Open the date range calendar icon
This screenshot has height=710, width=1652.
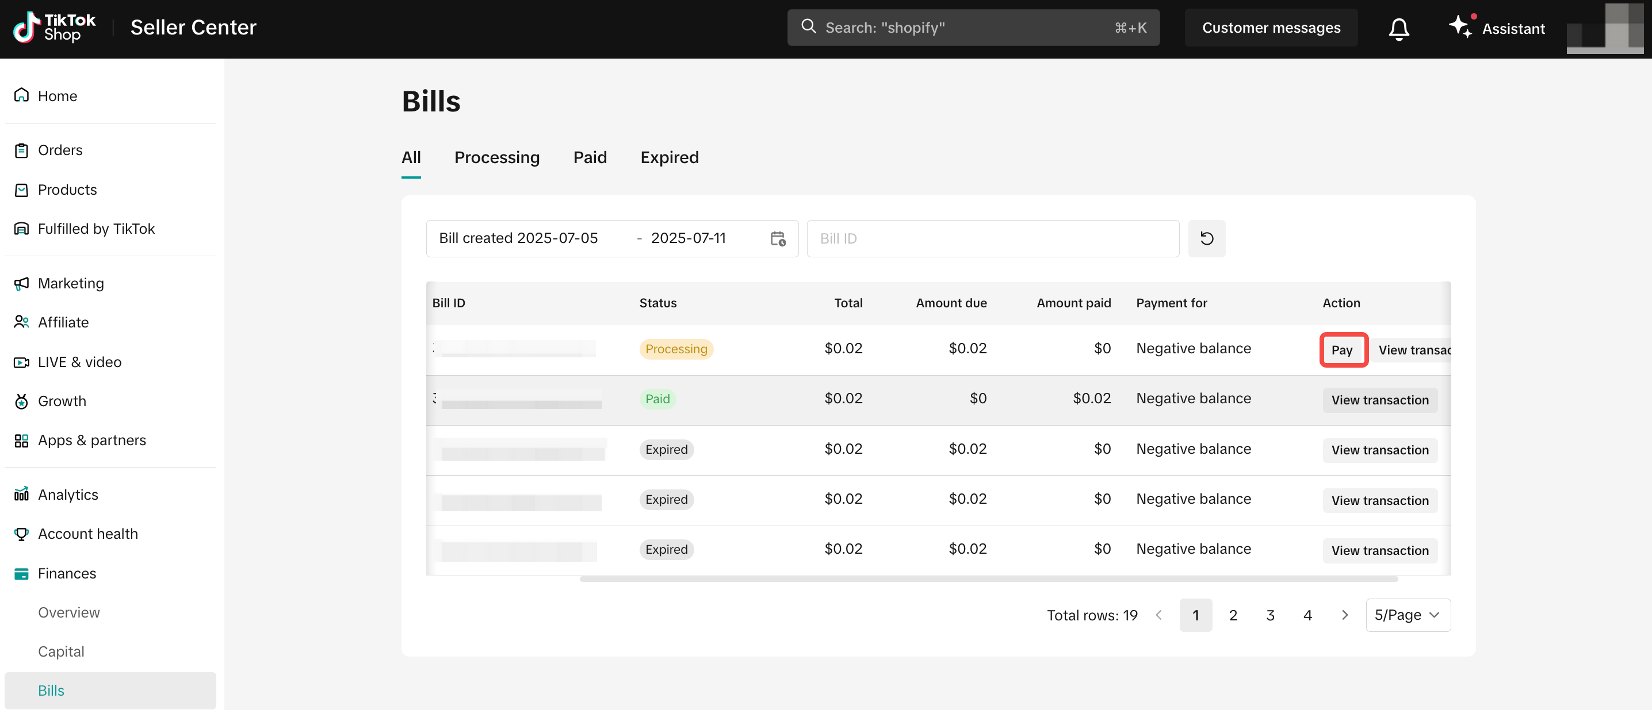777,238
